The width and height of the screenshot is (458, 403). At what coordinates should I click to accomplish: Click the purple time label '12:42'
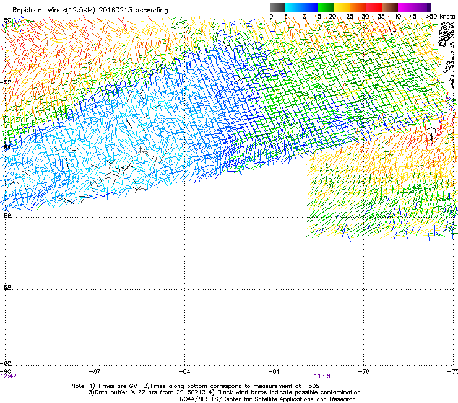coord(9,376)
